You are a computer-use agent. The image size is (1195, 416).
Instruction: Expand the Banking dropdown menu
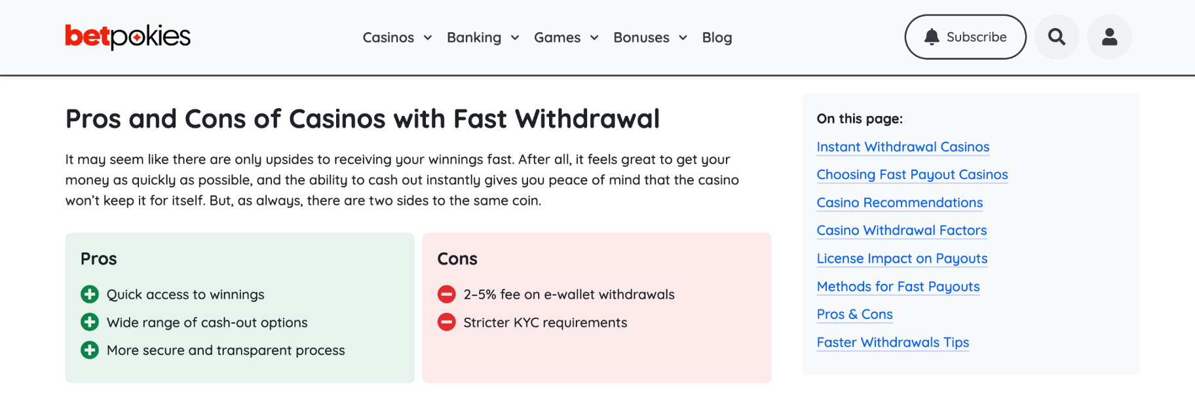pyautogui.click(x=483, y=37)
